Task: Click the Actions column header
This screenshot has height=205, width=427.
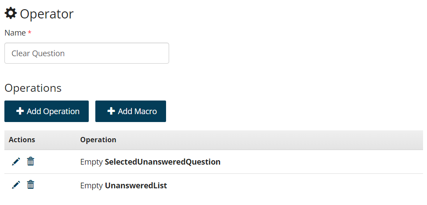Action: [22, 140]
